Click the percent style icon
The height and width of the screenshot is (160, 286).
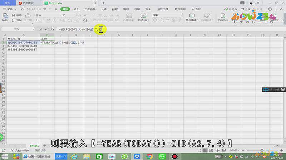coord(162,20)
